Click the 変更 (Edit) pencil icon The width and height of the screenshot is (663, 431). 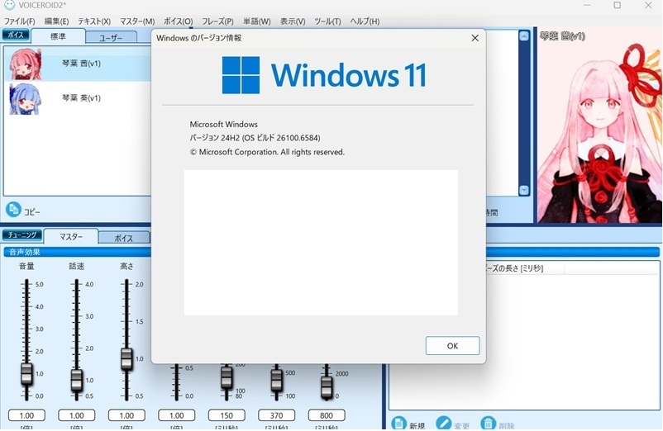click(x=444, y=423)
